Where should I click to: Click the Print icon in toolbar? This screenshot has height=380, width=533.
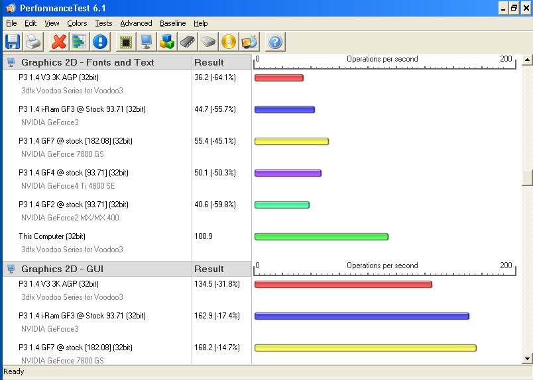(x=34, y=42)
